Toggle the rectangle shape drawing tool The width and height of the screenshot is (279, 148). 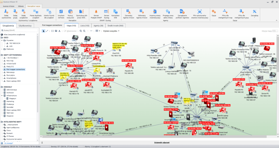click(x=52, y=31)
